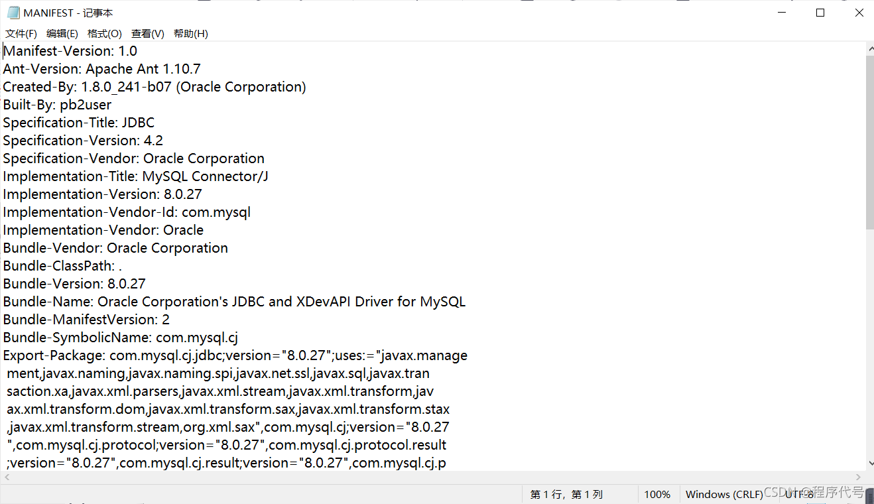Click line starting 'saction.xa,javax.xml.parsers'
Screen dimensions: 874x504
pos(220,391)
